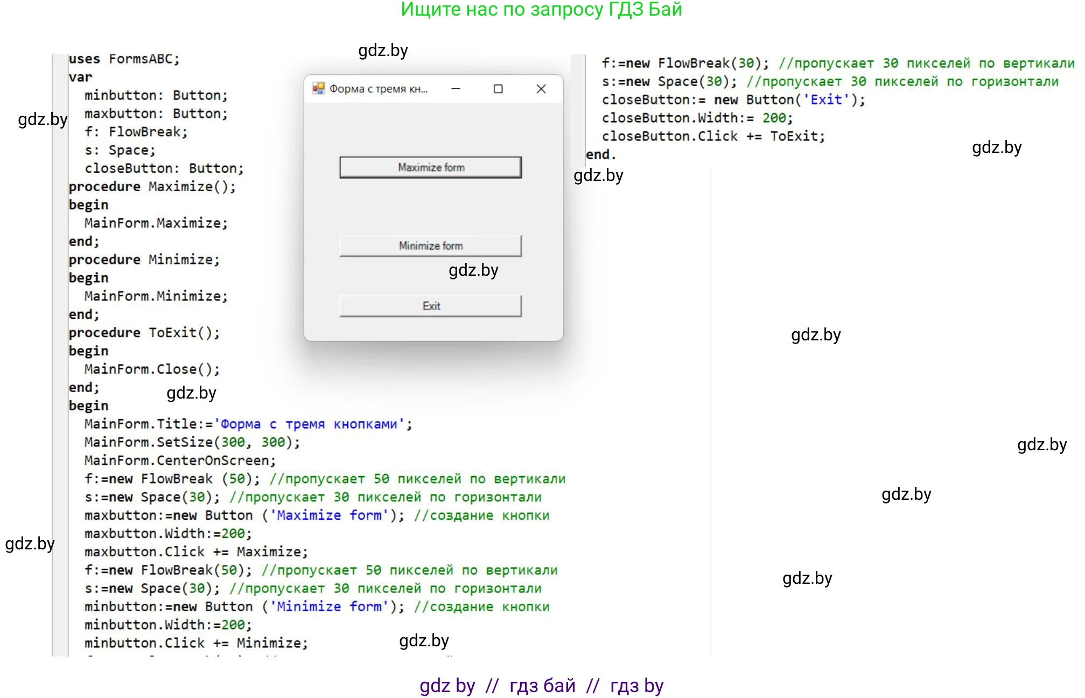1085x698 pixels.
Task: Click the green header 'Ищите нас по запросу ГДЗ Бай'
Action: 541,10
